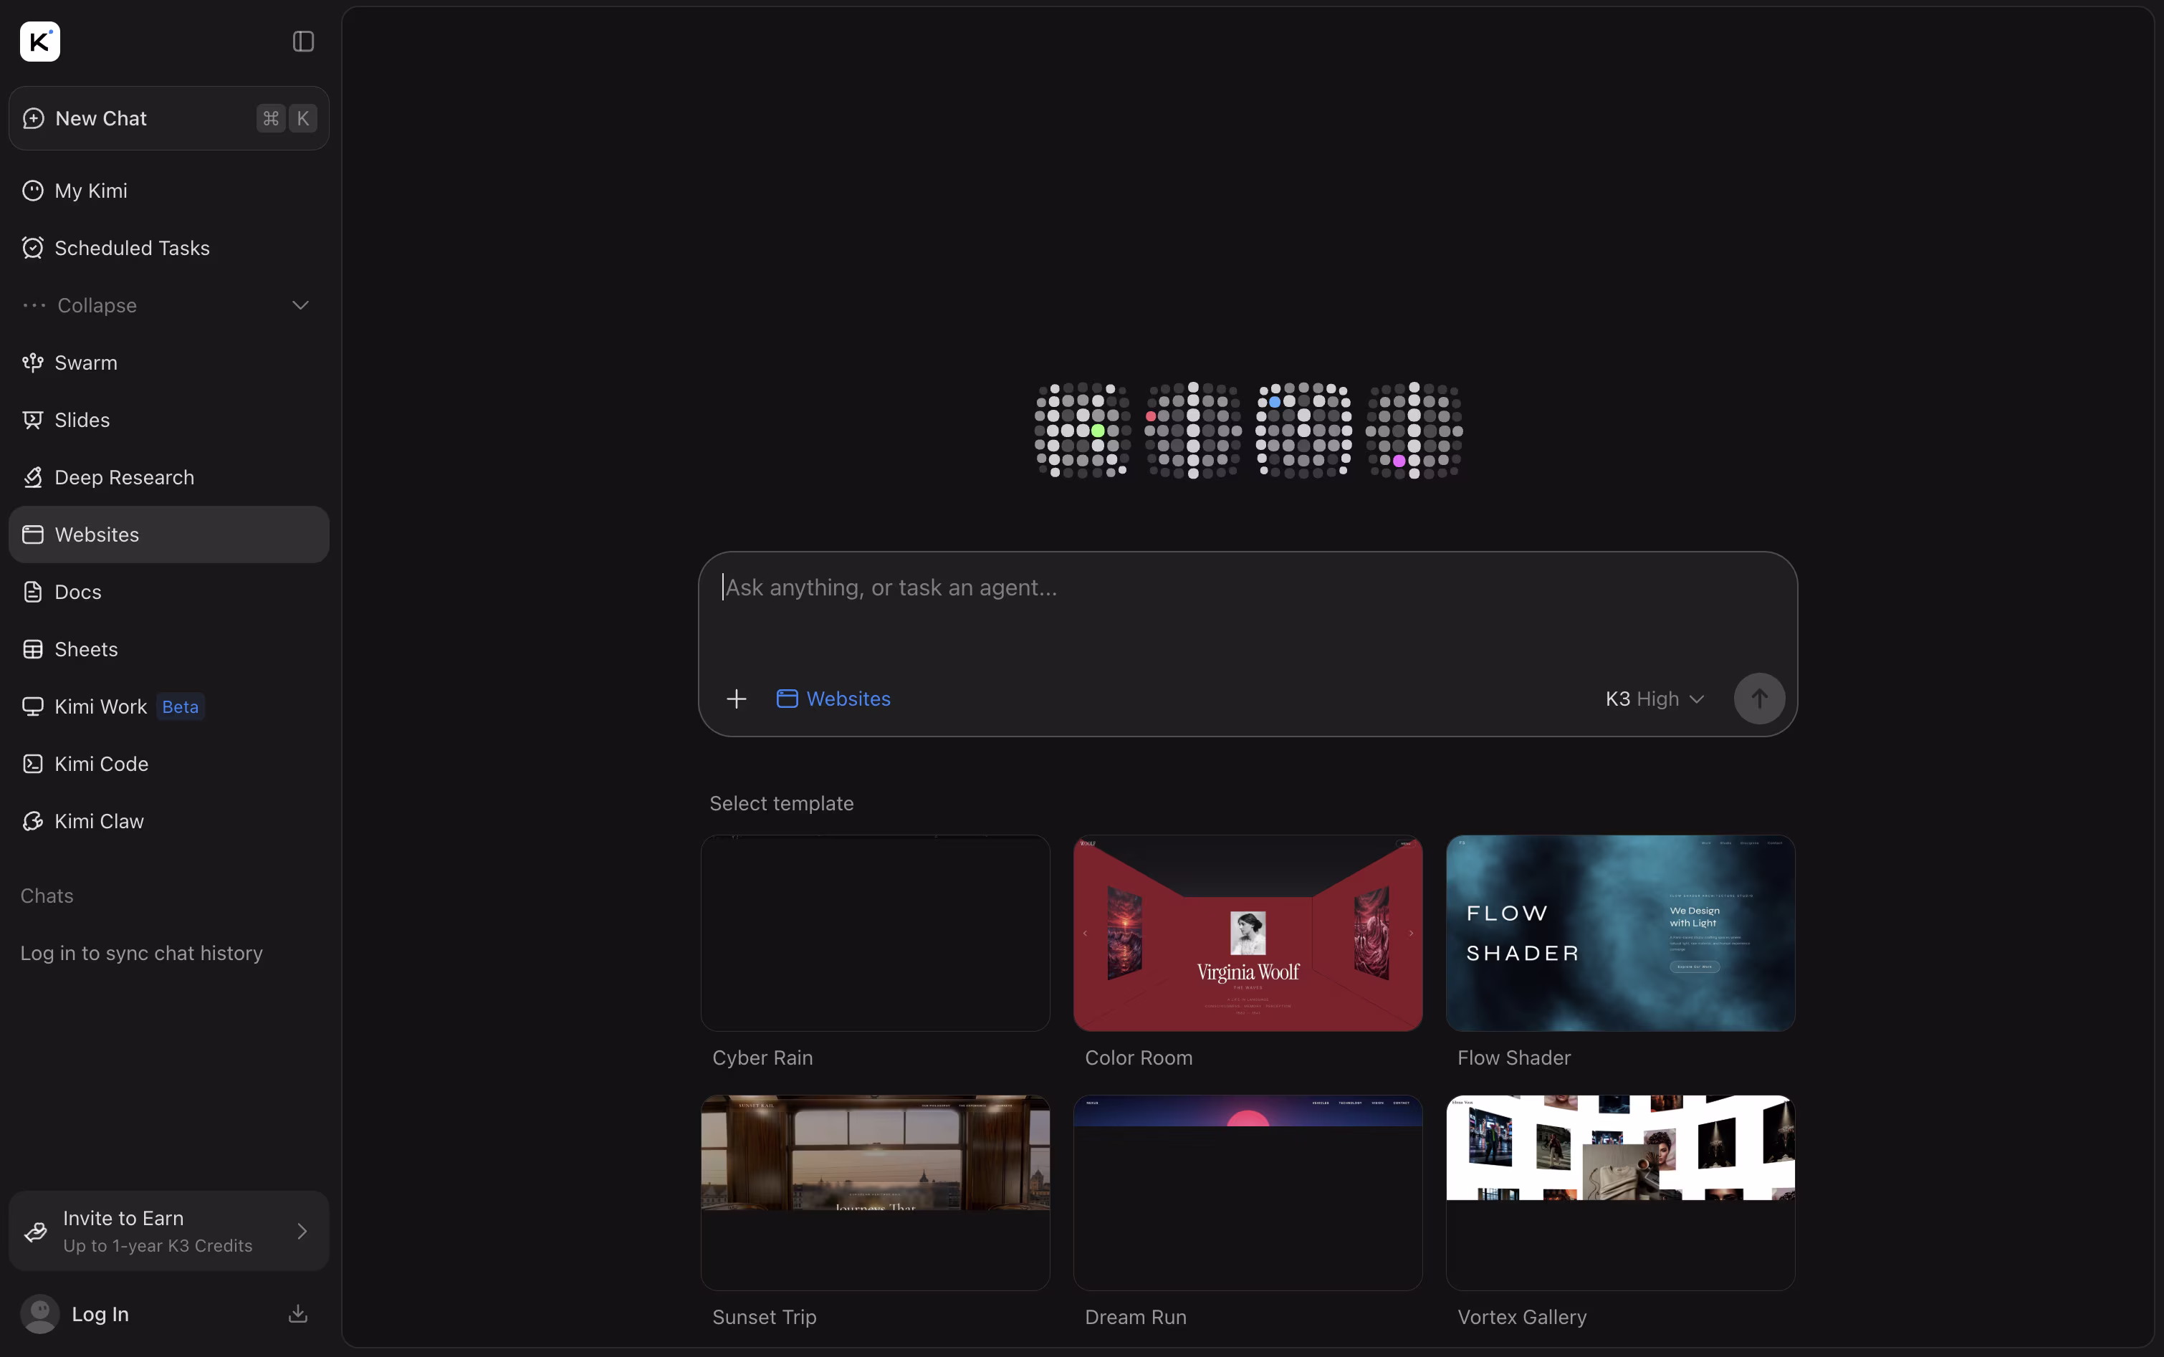Open Slides from the sidebar
2164x1357 pixels.
tap(168, 420)
